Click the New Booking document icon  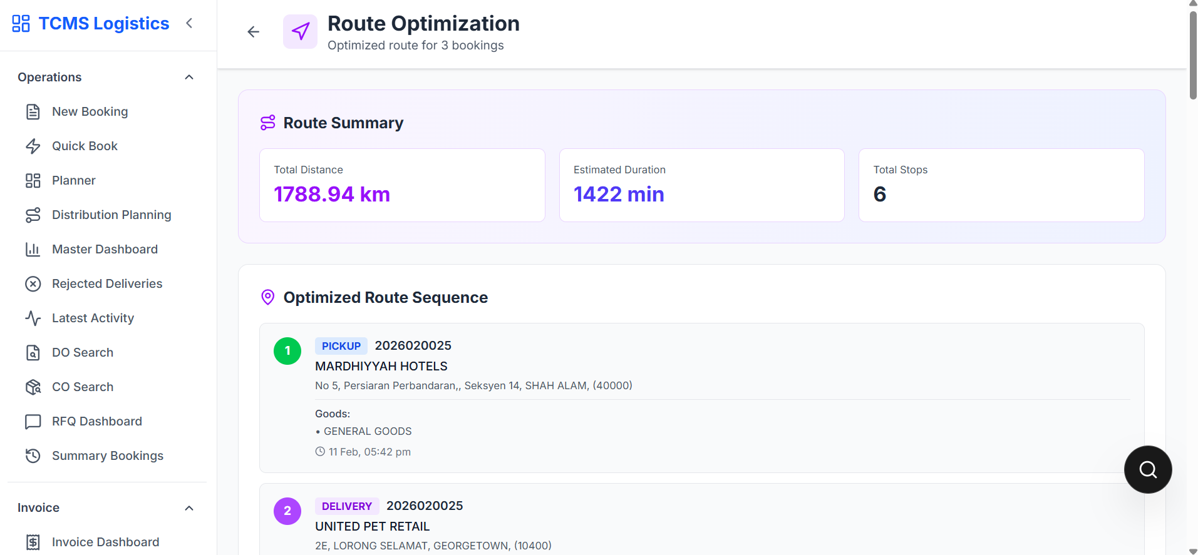pos(33,112)
